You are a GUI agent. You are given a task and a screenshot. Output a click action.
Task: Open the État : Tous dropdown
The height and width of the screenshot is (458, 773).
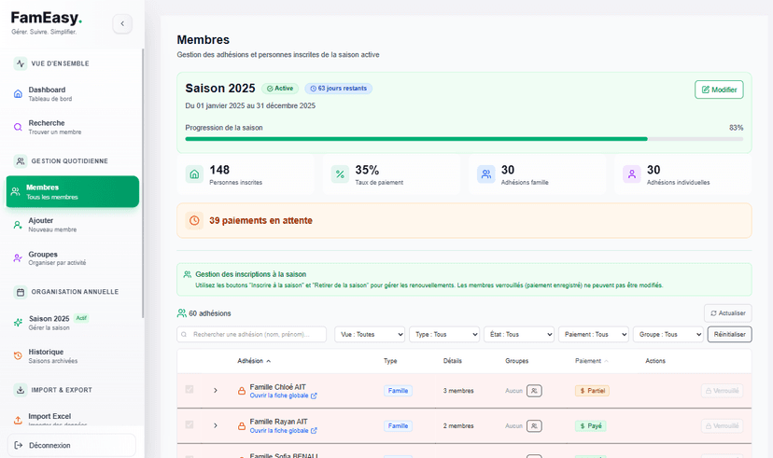pos(519,334)
